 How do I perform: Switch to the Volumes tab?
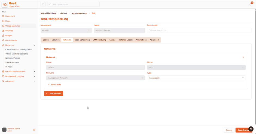[x=56, y=40]
